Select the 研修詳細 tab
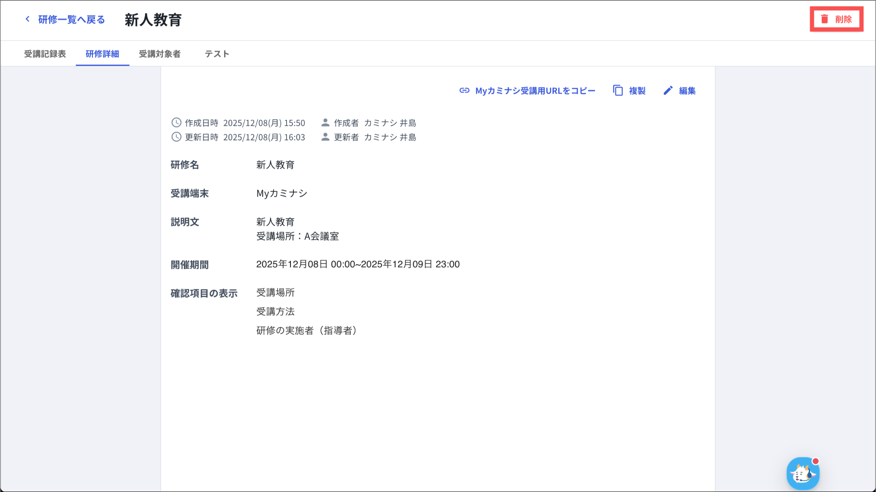 pos(102,54)
